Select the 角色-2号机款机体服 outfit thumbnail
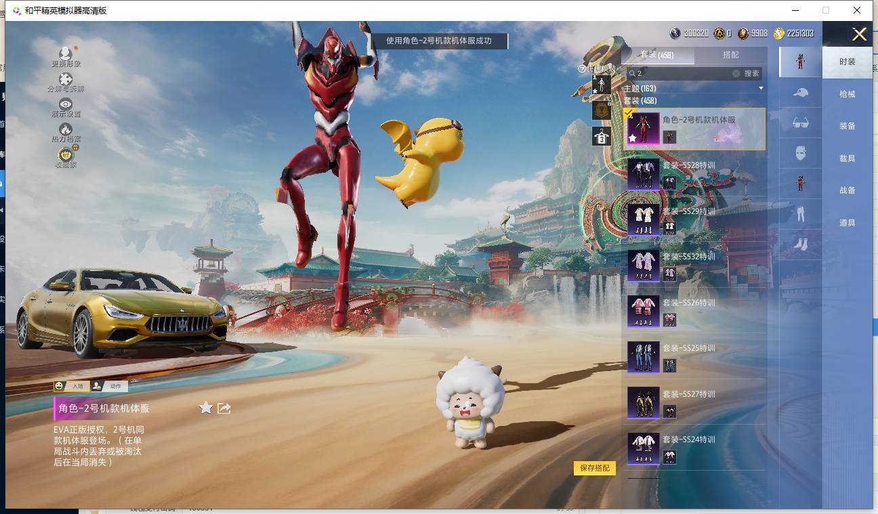Viewport: 878px width, 514px height. click(643, 129)
